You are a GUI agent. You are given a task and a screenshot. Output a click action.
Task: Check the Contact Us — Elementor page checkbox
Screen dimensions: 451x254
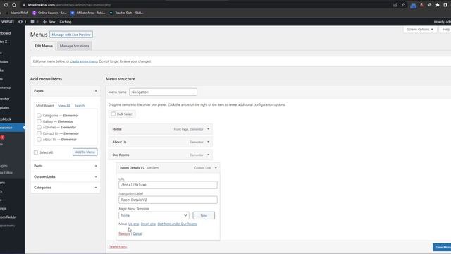(x=39, y=133)
